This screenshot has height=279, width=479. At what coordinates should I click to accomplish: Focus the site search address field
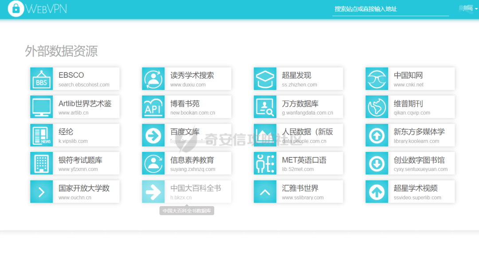coord(390,9)
